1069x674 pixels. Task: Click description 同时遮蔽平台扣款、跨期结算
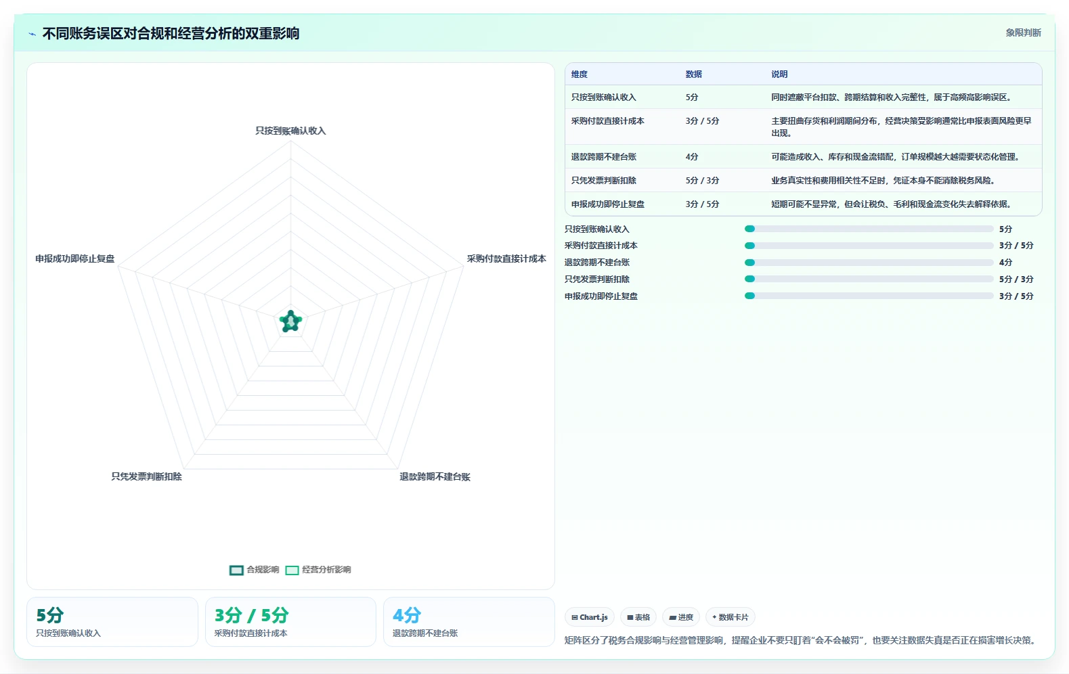click(893, 97)
